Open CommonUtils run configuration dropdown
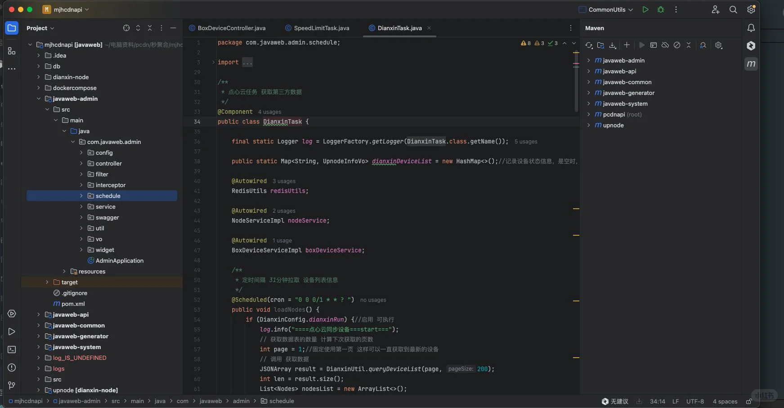This screenshot has height=408, width=784. [x=606, y=9]
